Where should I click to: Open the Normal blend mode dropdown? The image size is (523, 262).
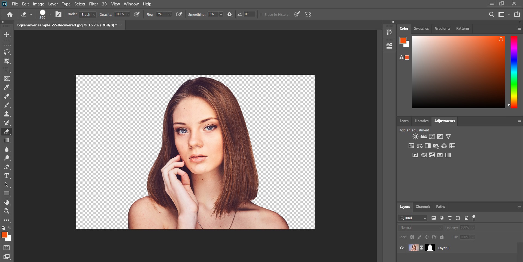[420, 227]
